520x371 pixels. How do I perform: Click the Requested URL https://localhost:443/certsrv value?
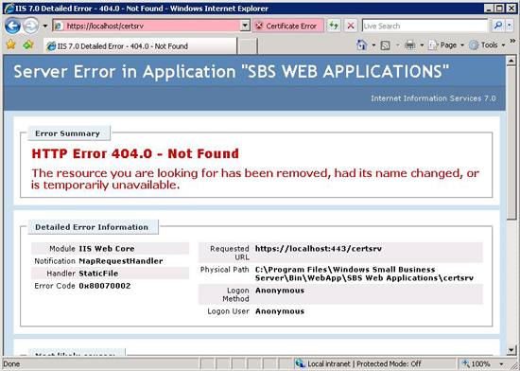pyautogui.click(x=319, y=249)
